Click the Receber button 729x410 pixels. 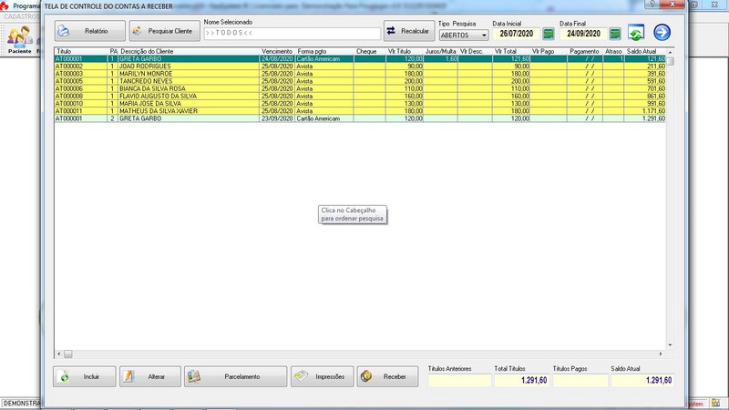[386, 376]
